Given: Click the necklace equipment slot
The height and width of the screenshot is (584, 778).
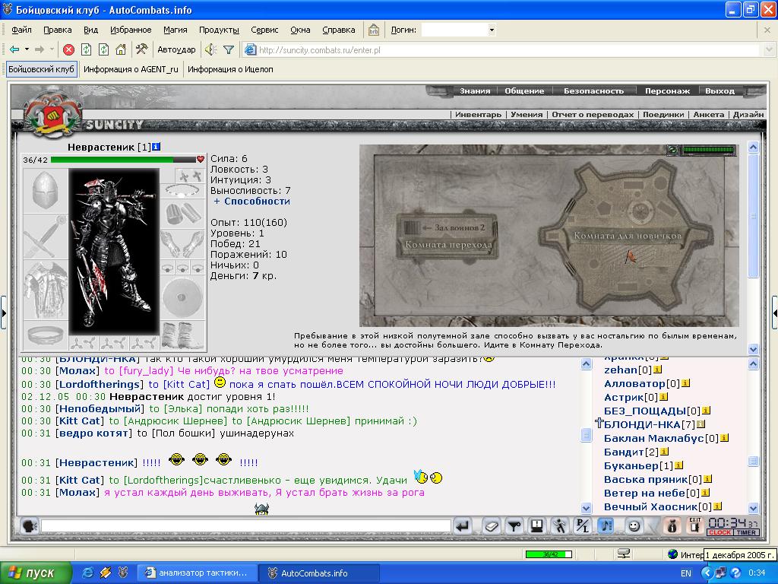Looking at the screenshot, I should 183,191.
